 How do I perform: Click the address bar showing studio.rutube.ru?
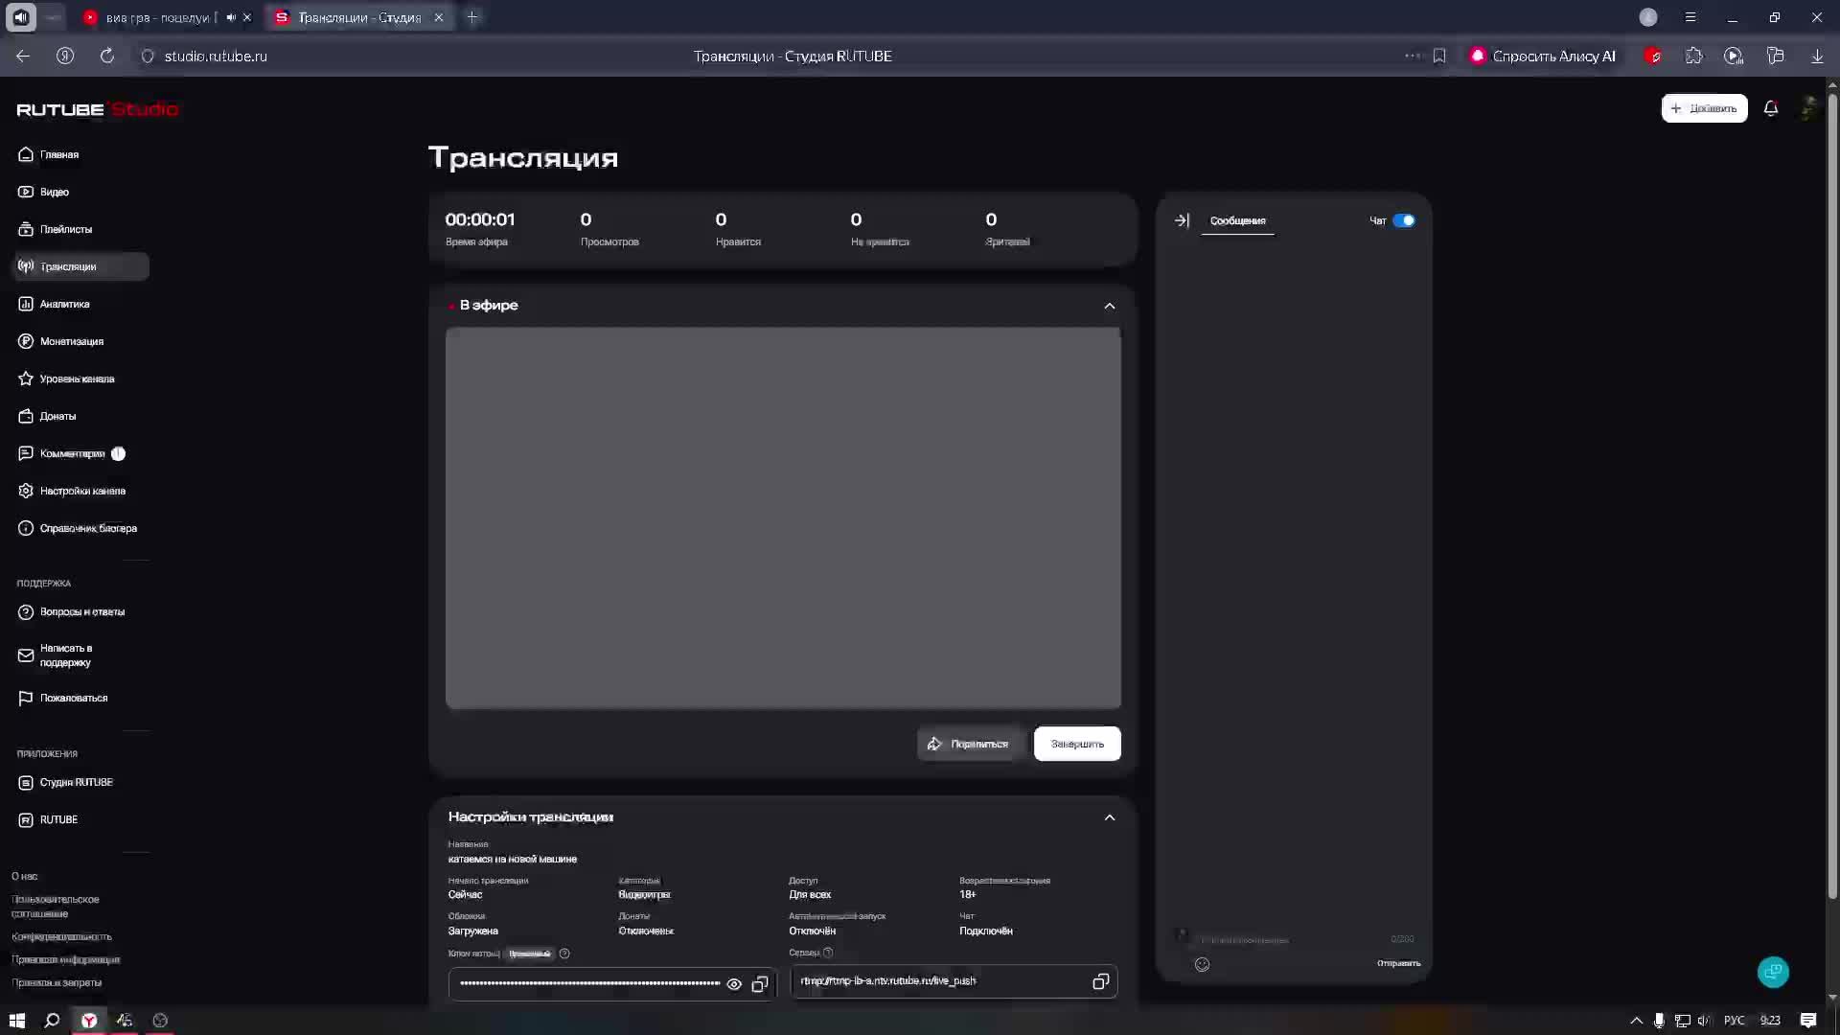coord(216,56)
